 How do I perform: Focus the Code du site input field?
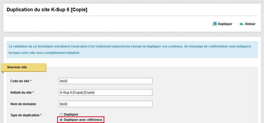[x=105, y=81]
